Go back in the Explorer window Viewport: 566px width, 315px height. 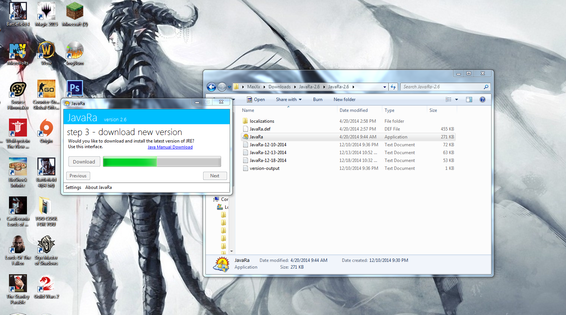tap(212, 87)
